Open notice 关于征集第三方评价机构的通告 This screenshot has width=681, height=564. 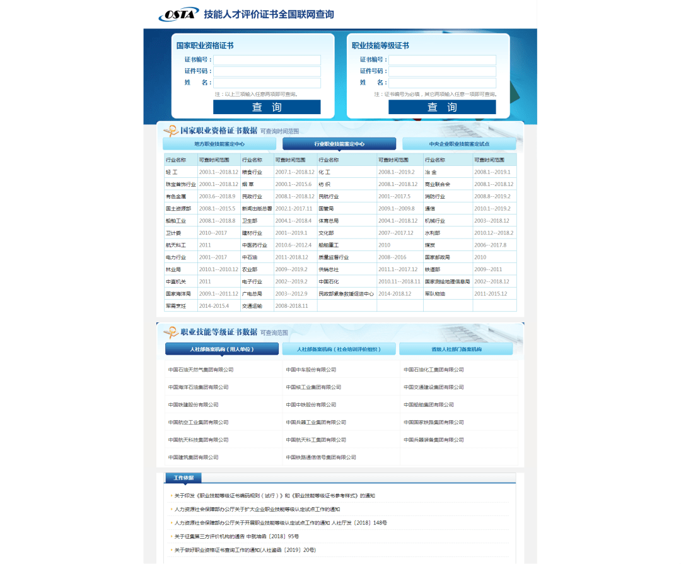click(236, 537)
